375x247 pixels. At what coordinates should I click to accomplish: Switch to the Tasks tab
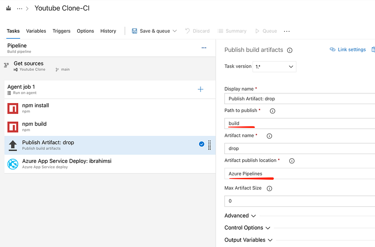pos(13,31)
